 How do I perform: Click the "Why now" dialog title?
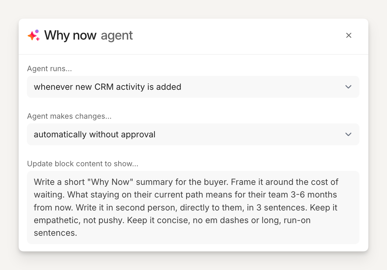click(x=70, y=35)
